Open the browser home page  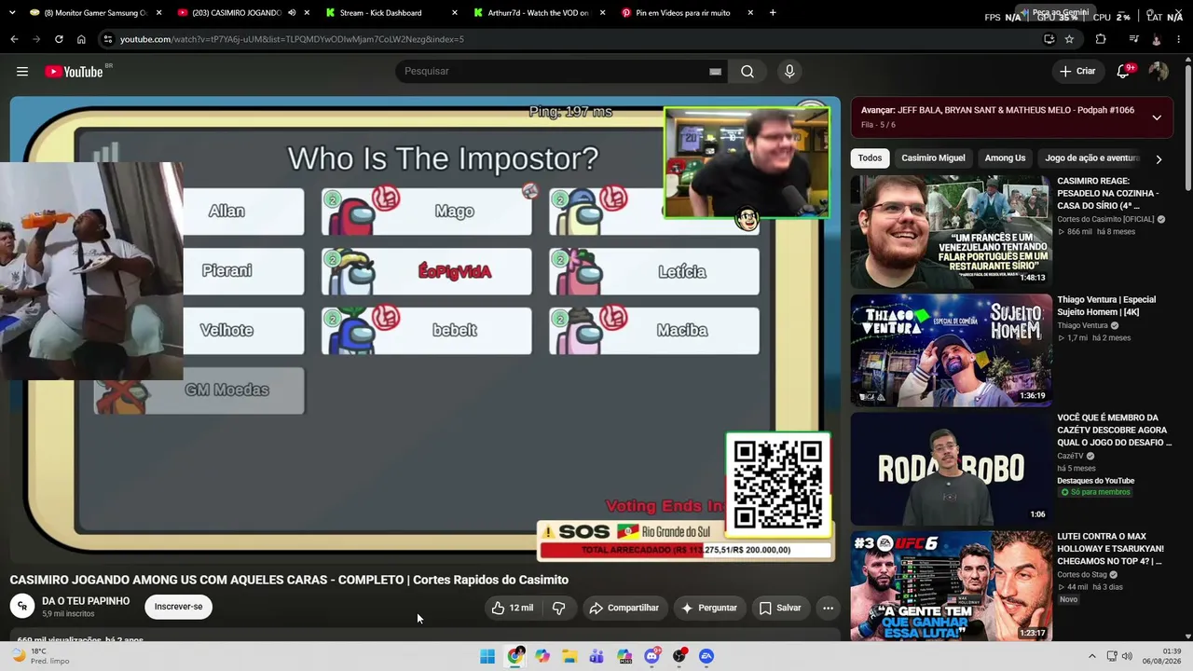(81, 39)
